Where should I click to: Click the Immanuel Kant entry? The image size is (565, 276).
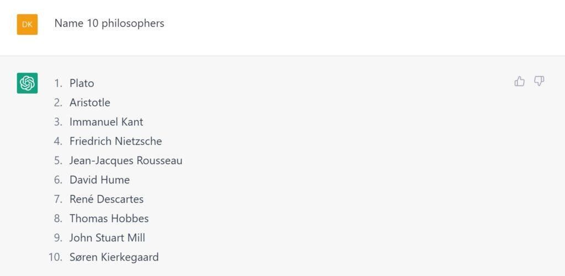106,122
